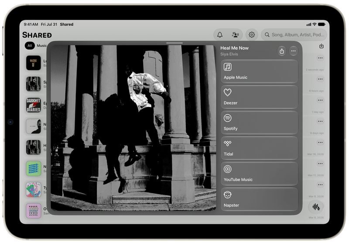Image resolution: width=349 pixels, height=244 pixels.
Task: Open ellipsis menu for Mar 11, 2026 row
Action: [320, 164]
